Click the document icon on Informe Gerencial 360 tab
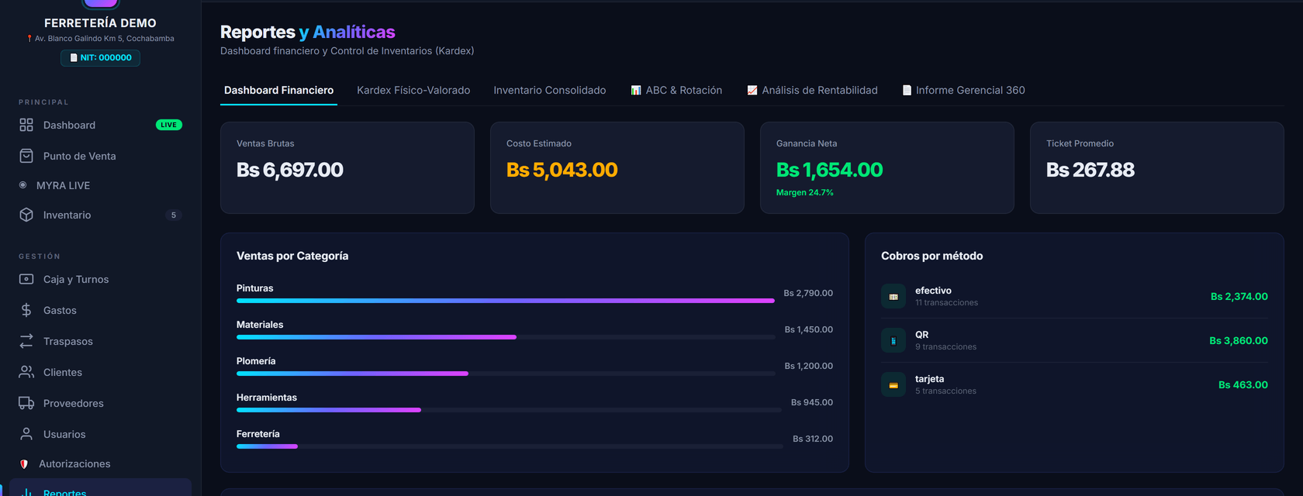The height and width of the screenshot is (496, 1303). coord(907,90)
